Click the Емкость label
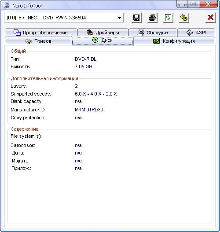Image resolution: width=220 pixels, height=232 pixels. coord(21,66)
